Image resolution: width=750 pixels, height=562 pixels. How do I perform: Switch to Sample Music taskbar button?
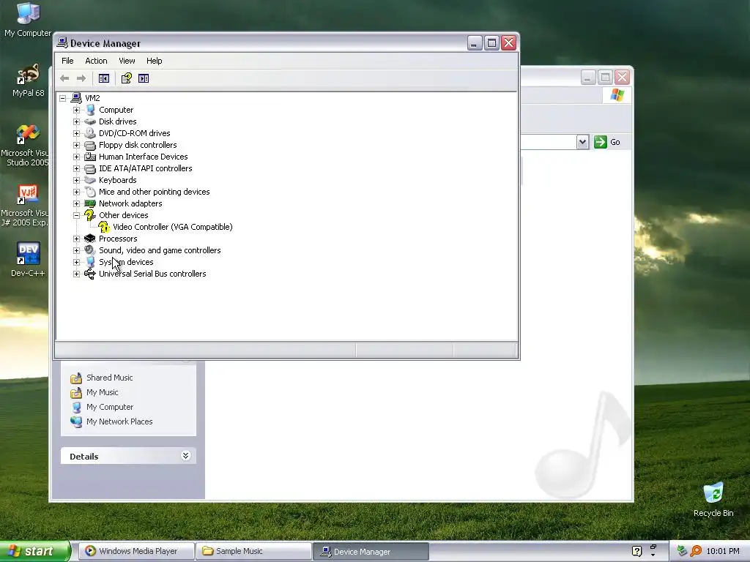(254, 551)
